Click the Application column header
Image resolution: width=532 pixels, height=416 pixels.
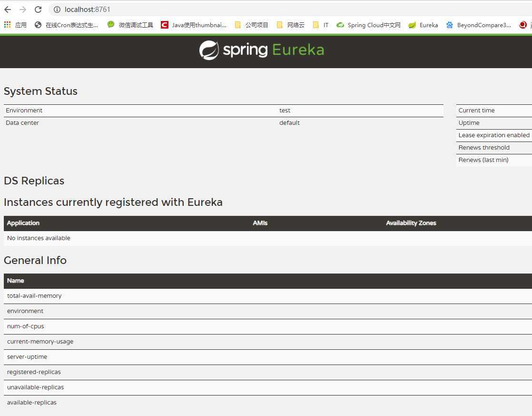23,223
